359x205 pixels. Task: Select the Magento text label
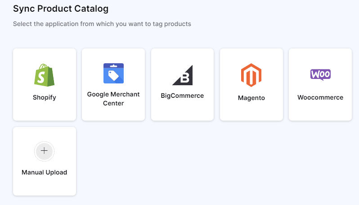point(251,98)
